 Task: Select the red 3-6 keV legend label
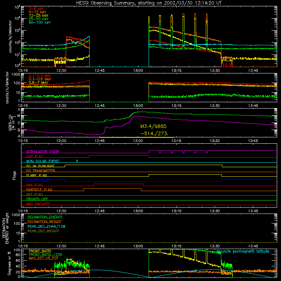tap(36, 8)
